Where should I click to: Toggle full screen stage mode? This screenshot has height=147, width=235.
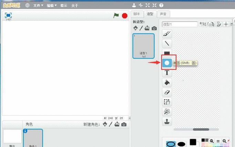[x=8, y=15]
